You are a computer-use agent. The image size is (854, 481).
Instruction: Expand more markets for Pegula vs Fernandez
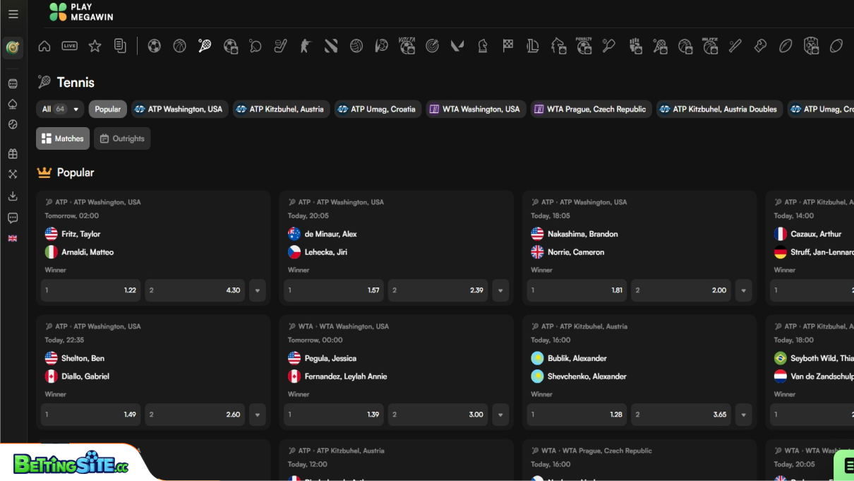pyautogui.click(x=500, y=415)
